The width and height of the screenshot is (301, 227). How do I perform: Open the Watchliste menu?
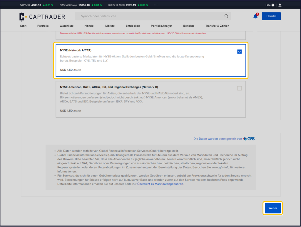coord(66,26)
